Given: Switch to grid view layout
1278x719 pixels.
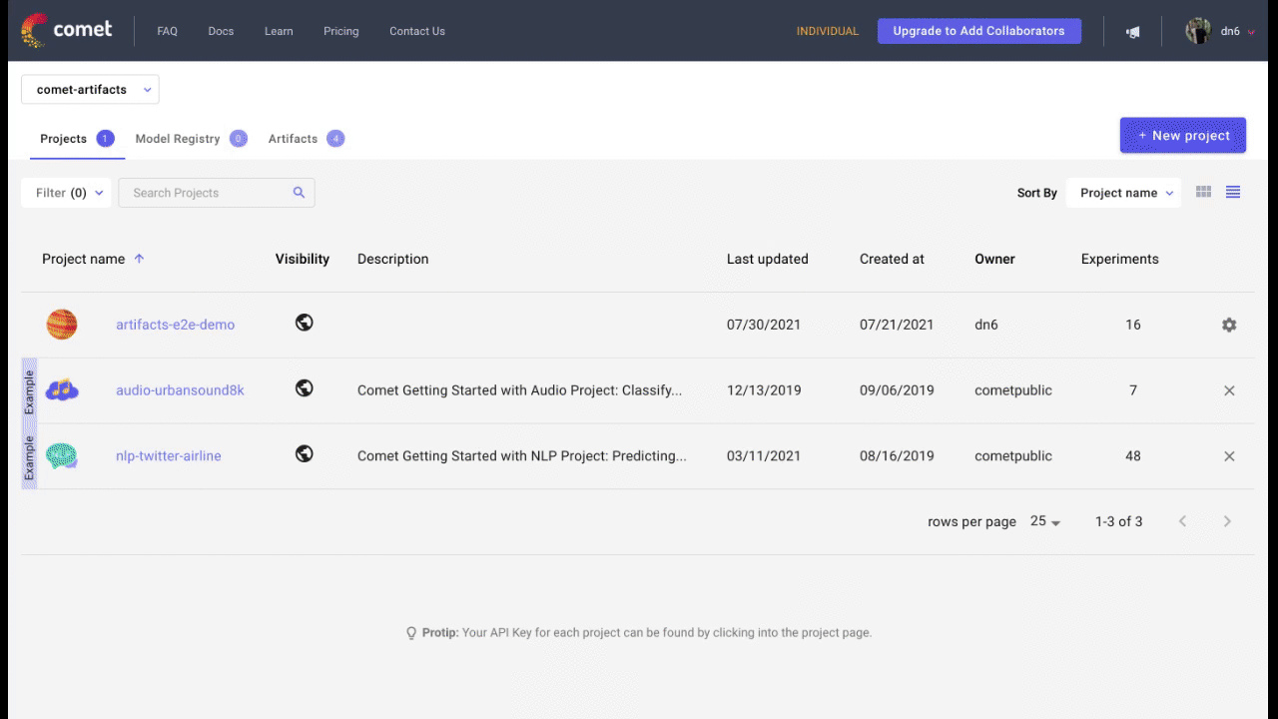Looking at the screenshot, I should click(1203, 193).
